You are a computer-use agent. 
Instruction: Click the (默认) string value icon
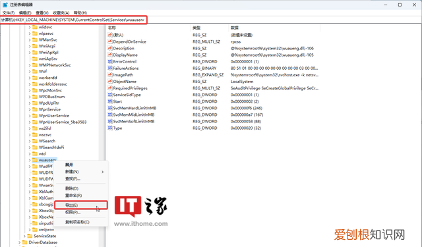[x=110, y=35]
